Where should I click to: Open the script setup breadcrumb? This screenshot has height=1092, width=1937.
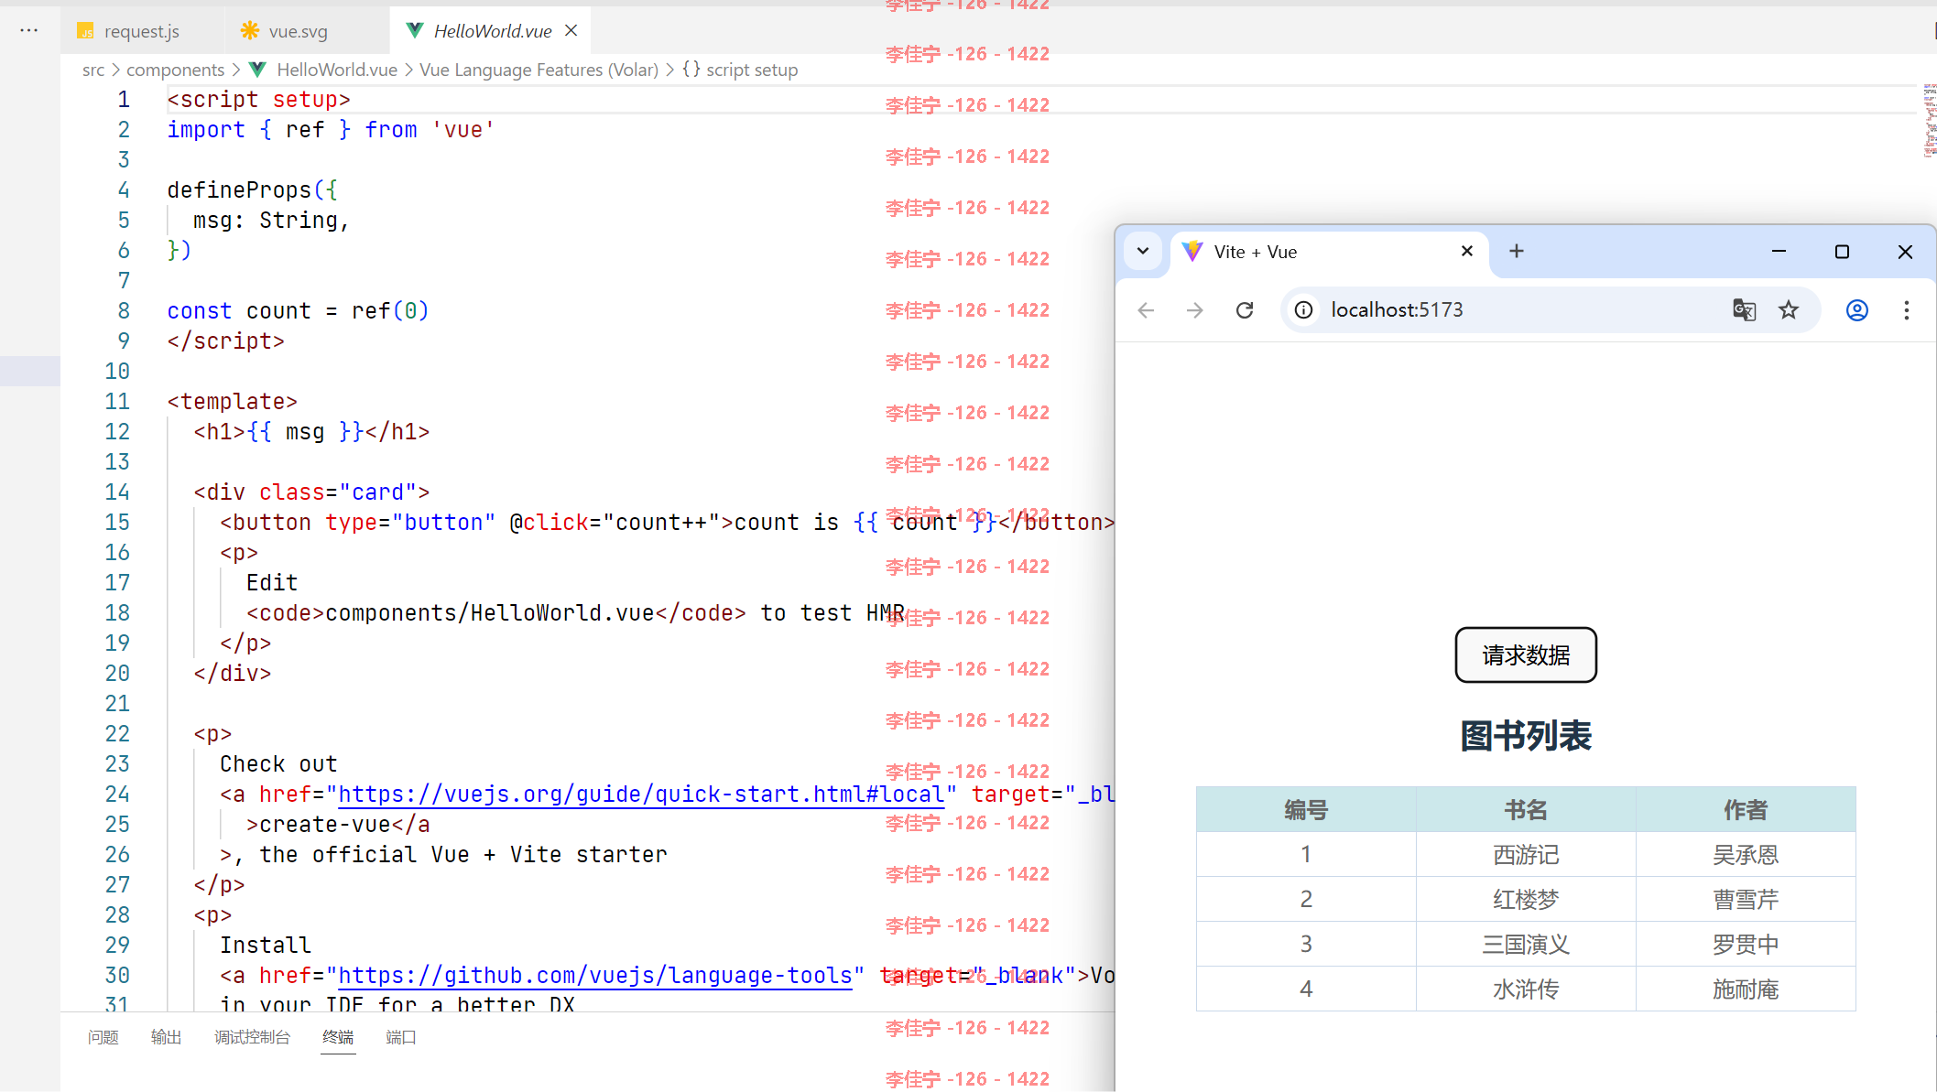(x=752, y=70)
